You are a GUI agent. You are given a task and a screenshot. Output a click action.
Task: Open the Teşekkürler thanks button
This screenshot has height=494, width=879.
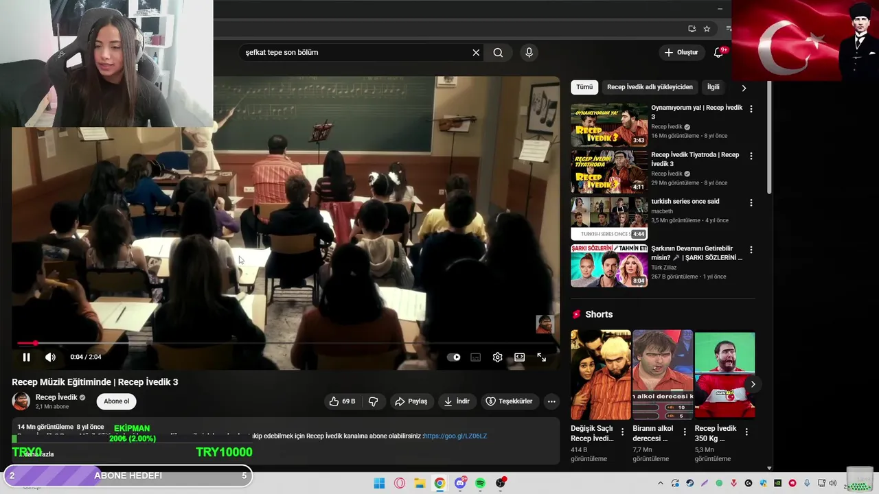point(509,401)
